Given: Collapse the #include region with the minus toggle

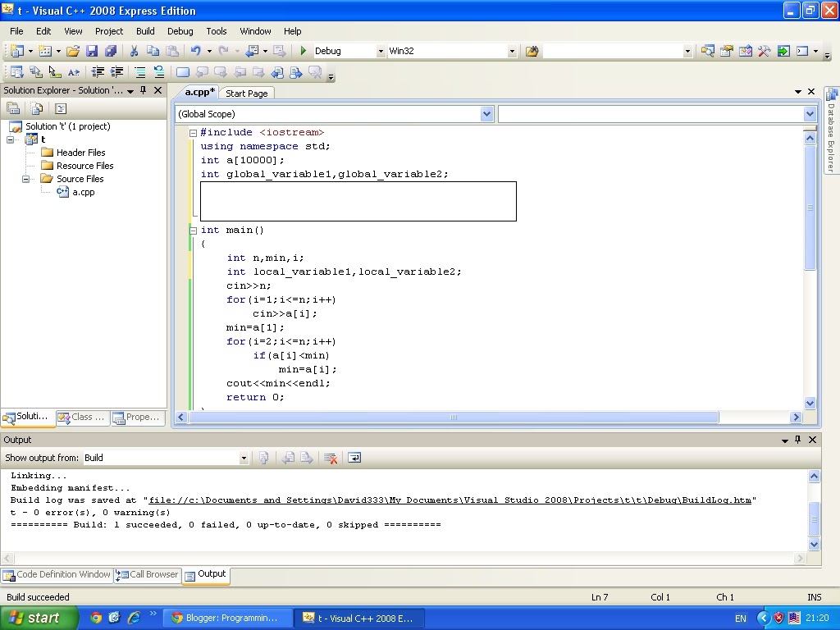Looking at the screenshot, I should point(193,131).
